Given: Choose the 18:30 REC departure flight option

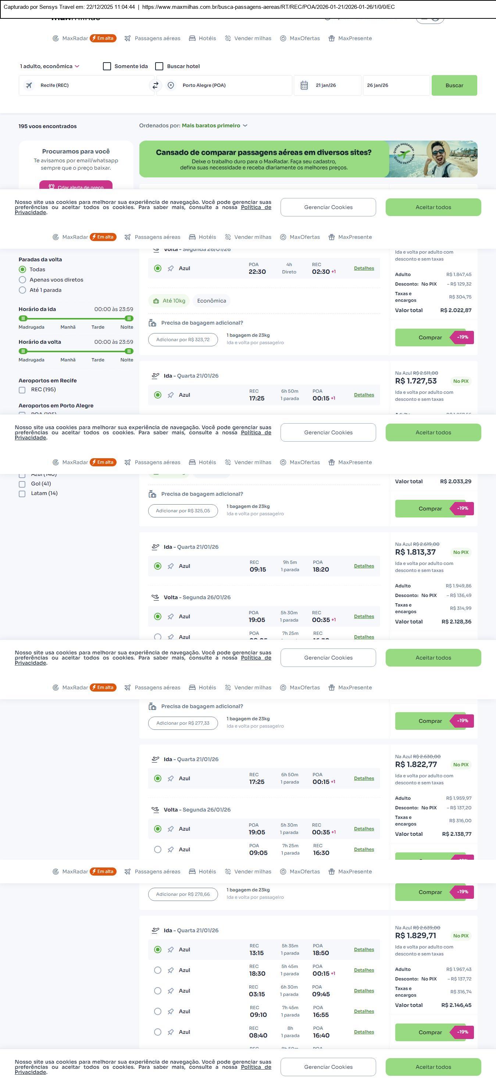Looking at the screenshot, I should click(x=158, y=971).
